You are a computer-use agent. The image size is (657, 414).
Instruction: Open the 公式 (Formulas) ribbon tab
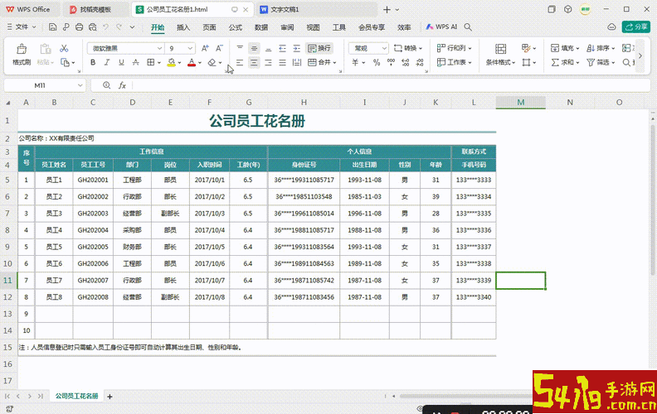click(235, 27)
